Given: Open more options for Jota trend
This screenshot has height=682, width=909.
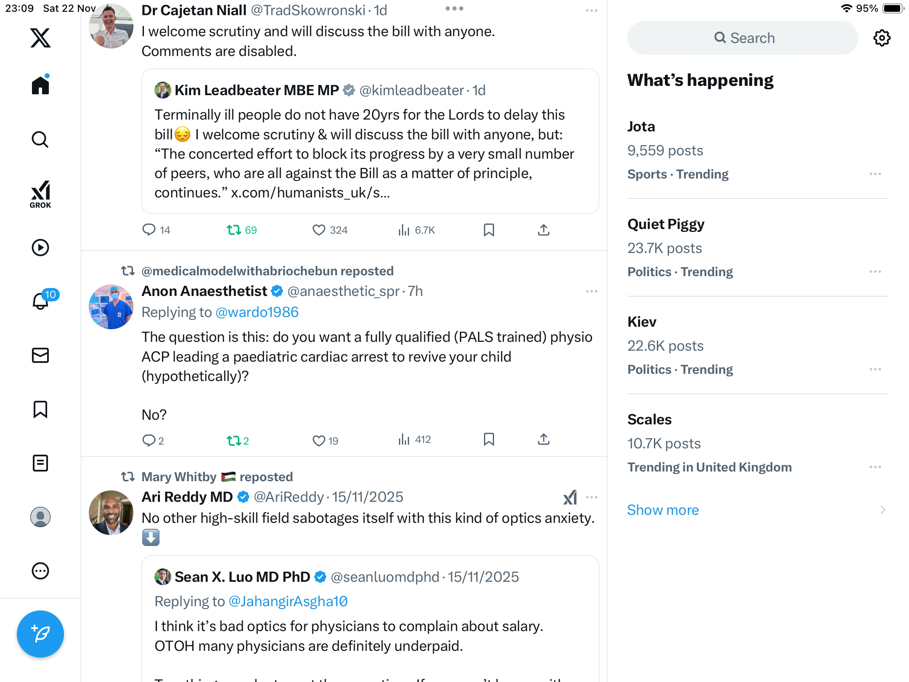Looking at the screenshot, I should tap(875, 174).
